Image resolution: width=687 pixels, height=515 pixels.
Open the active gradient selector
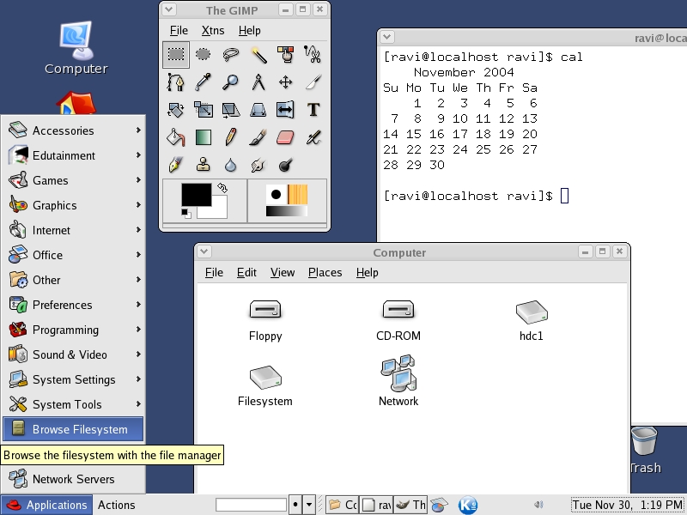(287, 211)
